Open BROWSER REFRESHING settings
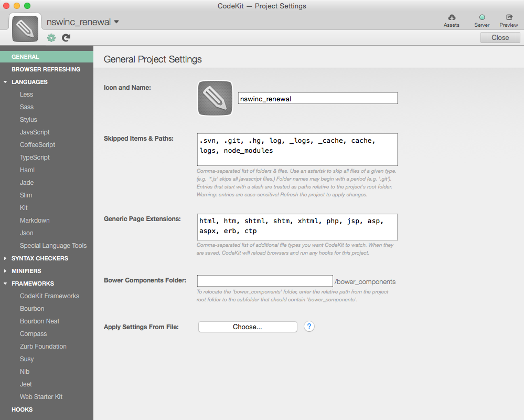This screenshot has height=420, width=524. click(47, 69)
